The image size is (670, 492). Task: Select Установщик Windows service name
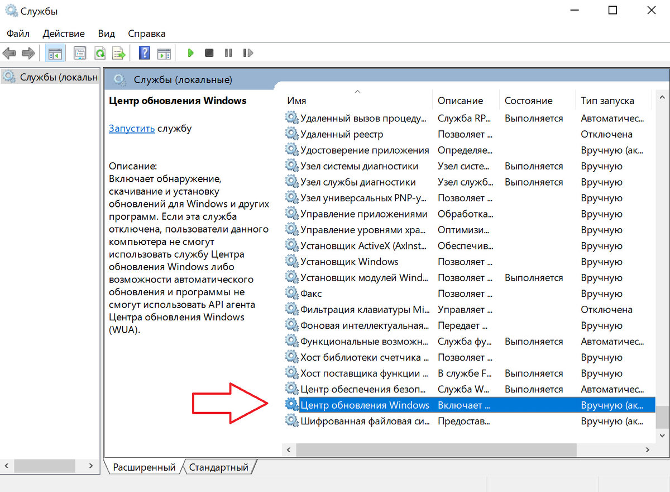click(350, 261)
